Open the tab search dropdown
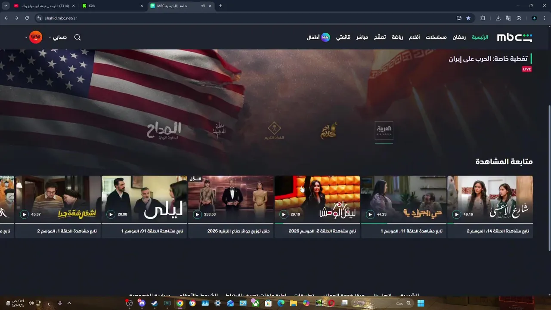Viewport: 551px width, 310px height. pyautogui.click(x=6, y=6)
